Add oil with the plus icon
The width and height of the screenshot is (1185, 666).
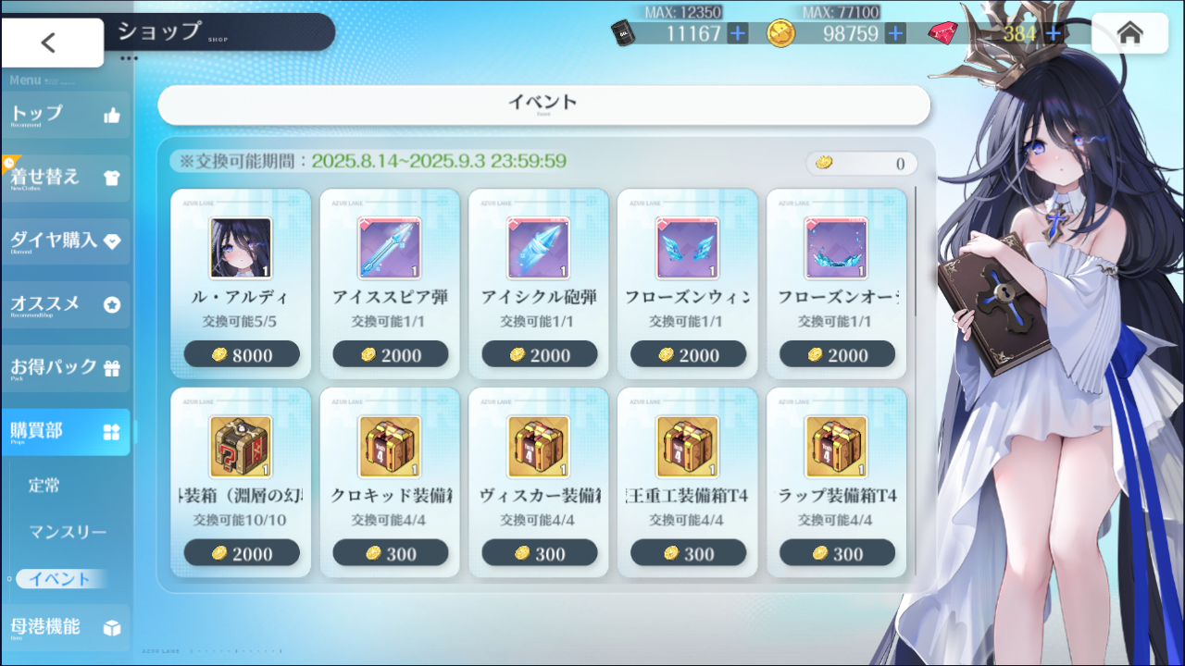[x=737, y=33]
